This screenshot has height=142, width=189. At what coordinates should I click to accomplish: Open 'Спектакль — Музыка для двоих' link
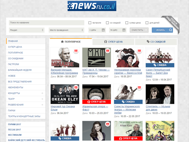(158, 108)
